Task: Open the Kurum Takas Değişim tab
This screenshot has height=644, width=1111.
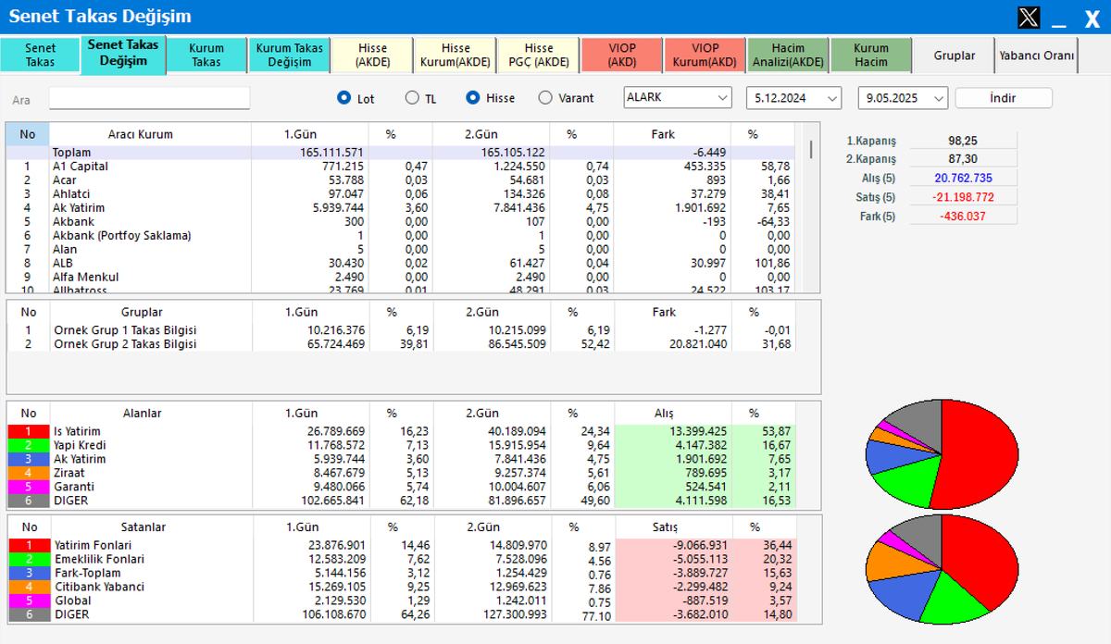Action: (290, 55)
